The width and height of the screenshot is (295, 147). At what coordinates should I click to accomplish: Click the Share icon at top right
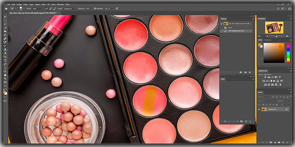[289, 9]
